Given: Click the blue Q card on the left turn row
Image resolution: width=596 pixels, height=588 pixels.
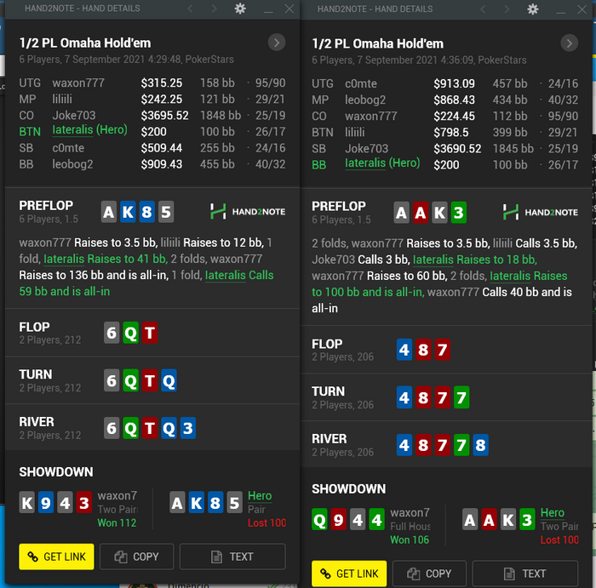Looking at the screenshot, I should [x=169, y=380].
